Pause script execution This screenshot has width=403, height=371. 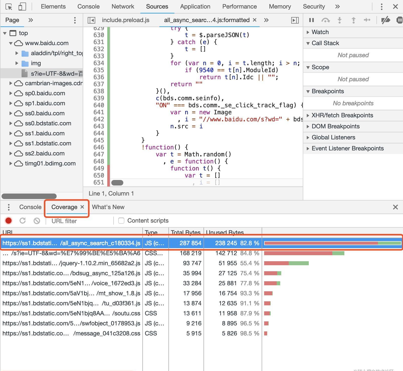[312, 20]
